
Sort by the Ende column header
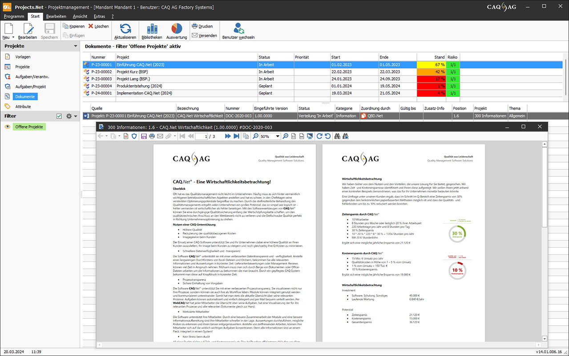[397, 57]
